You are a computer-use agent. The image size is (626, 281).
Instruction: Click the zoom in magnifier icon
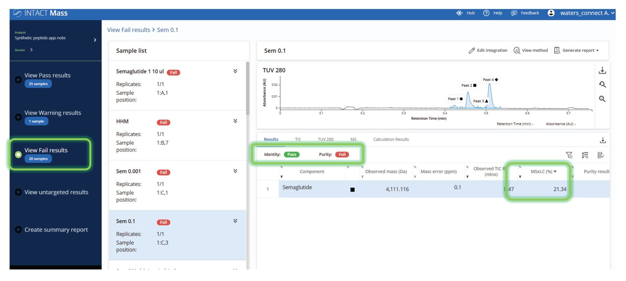[x=602, y=99]
